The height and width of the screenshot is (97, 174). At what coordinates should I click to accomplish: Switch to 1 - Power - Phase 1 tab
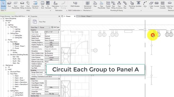point(85,16)
